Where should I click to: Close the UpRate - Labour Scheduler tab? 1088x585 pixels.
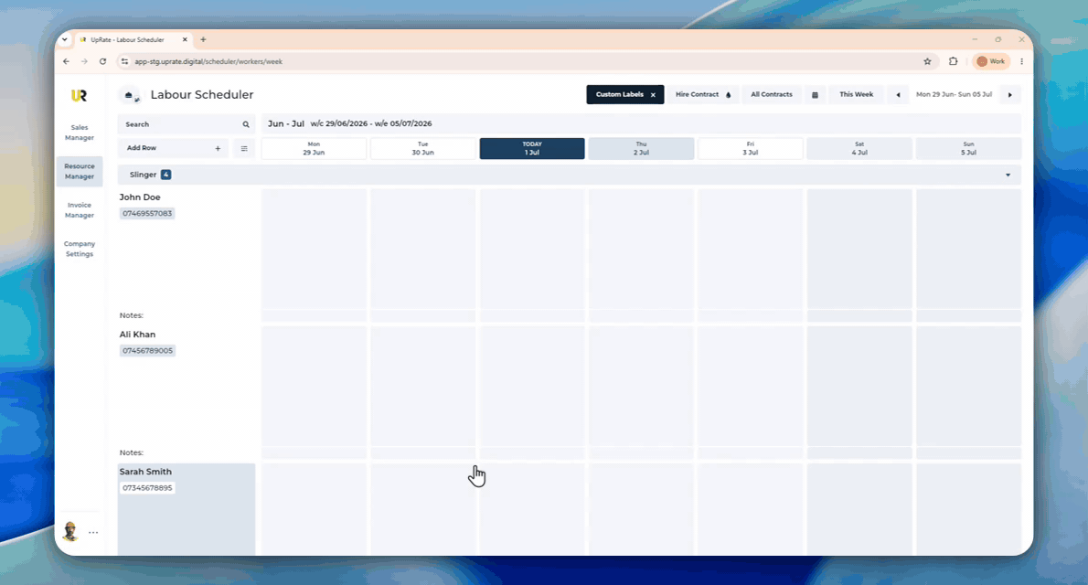185,39
